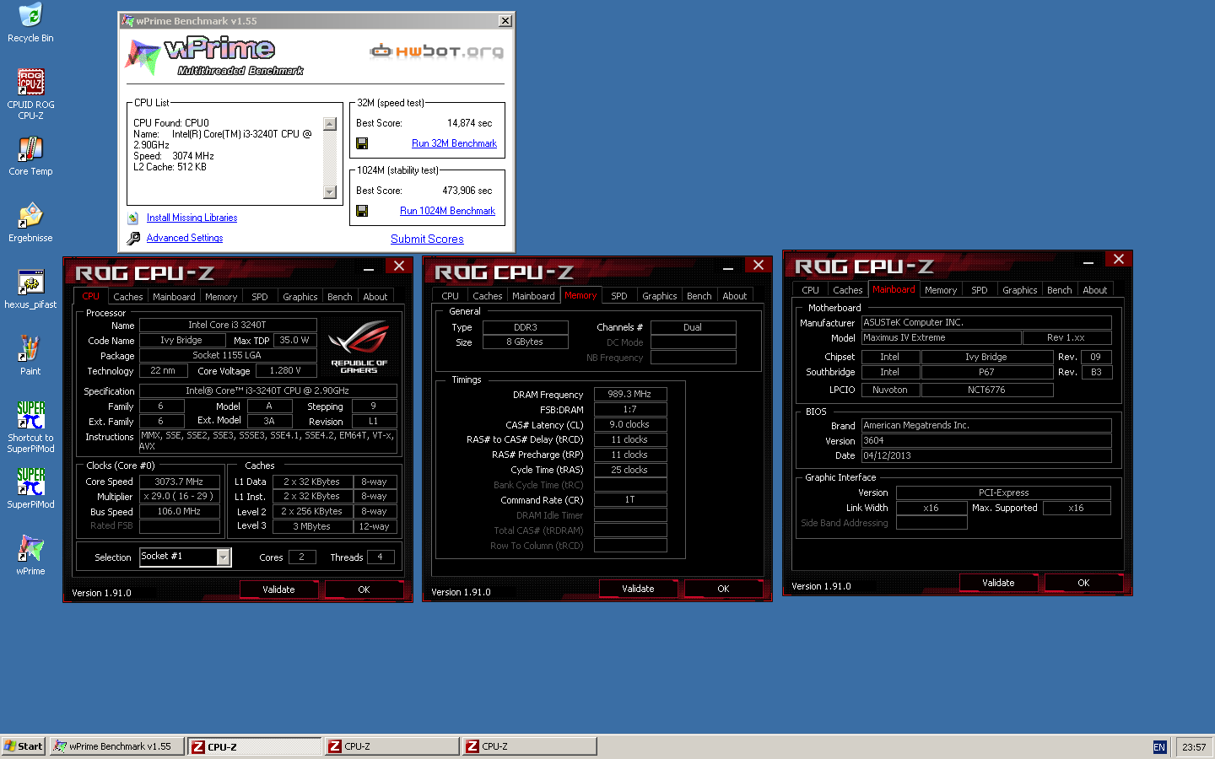Screen dimensions: 1215x759
Task: Open Memory tab in left CPU-Z window
Action: coord(221,297)
